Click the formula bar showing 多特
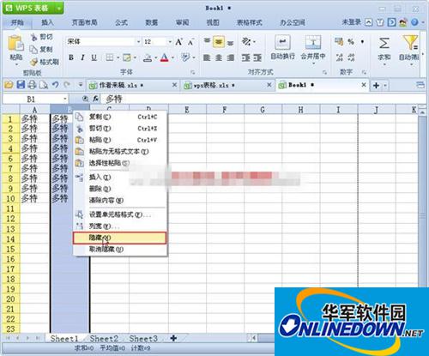 [x=263, y=99]
